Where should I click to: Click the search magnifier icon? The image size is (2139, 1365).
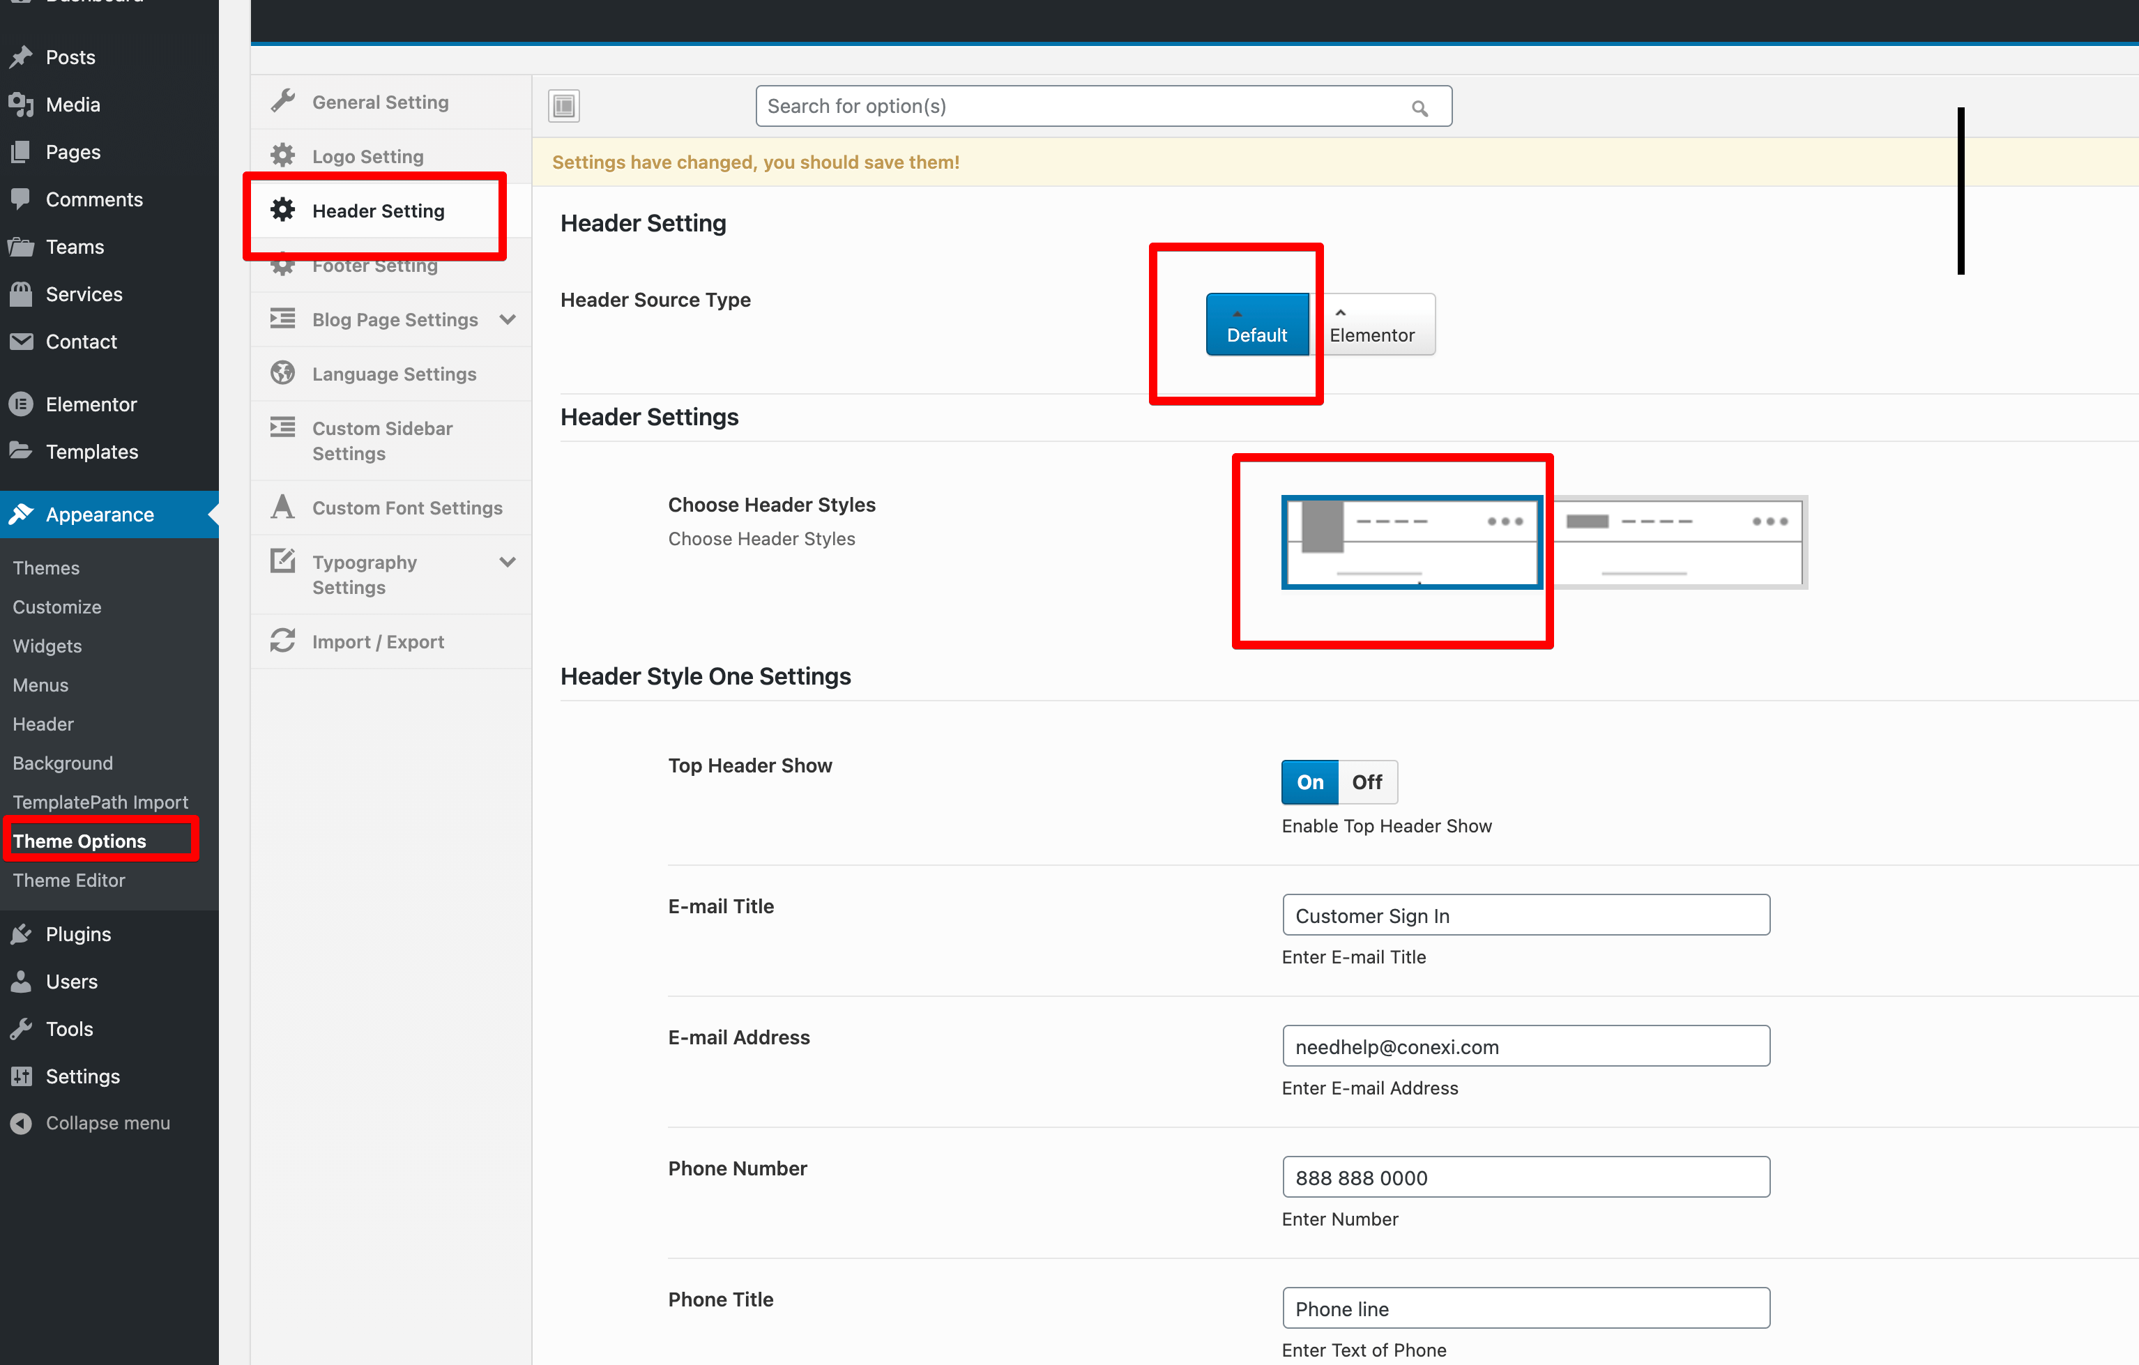coord(1419,108)
